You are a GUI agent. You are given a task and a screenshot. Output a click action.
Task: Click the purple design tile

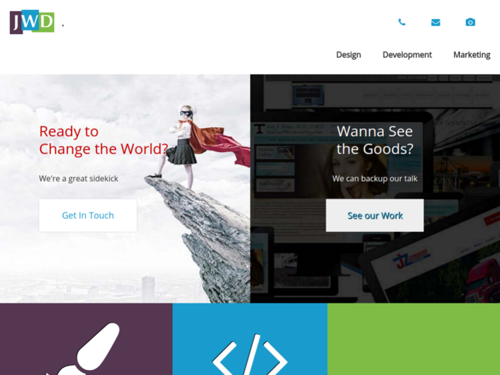(x=86, y=339)
